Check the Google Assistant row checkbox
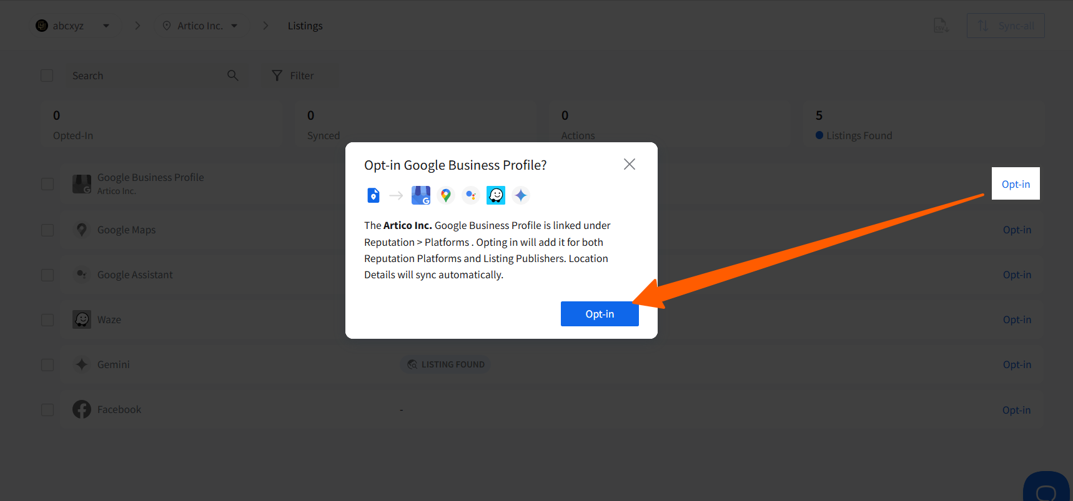Screen dimensions: 1073x501 pos(47,275)
